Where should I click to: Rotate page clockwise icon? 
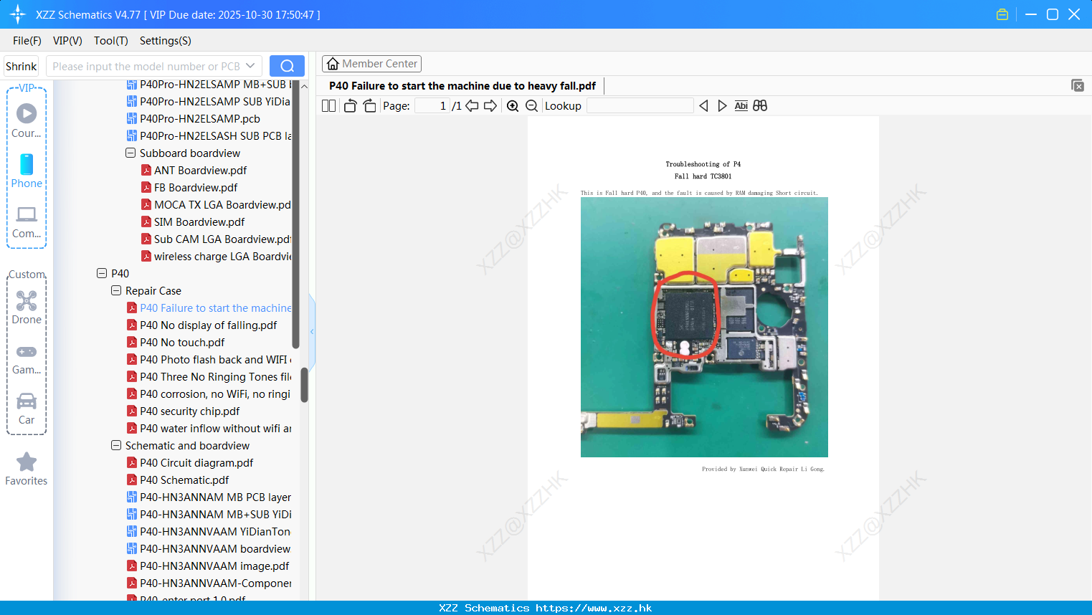click(x=369, y=106)
